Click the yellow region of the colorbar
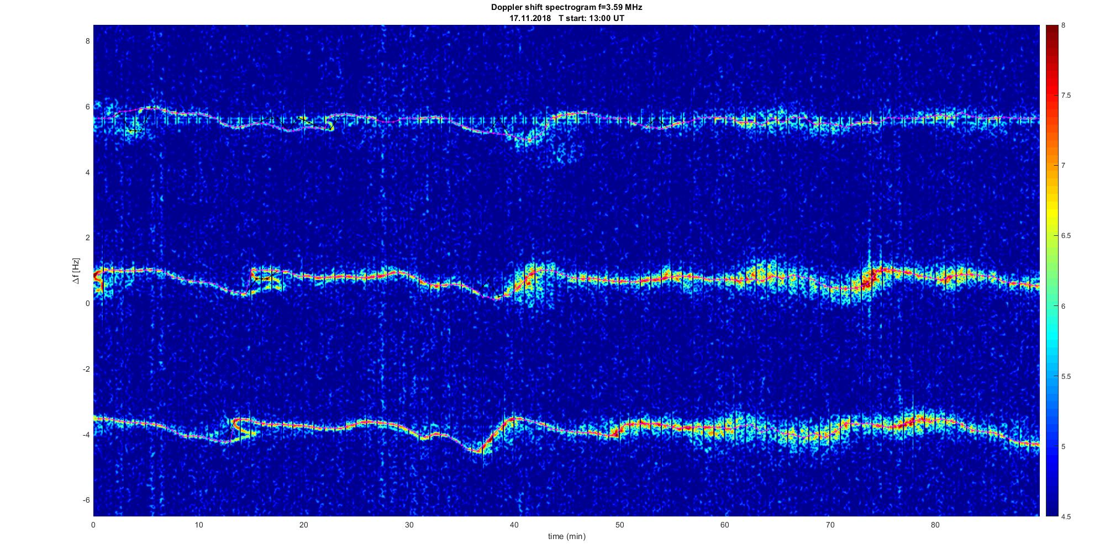This screenshot has width=1105, height=554. coord(1052,213)
